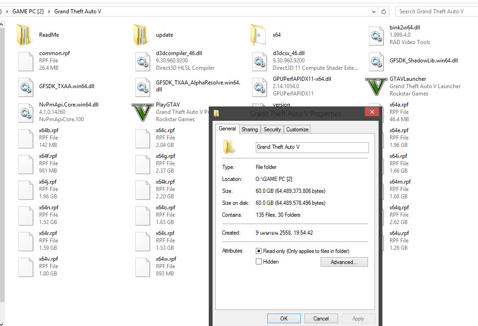Select the NvPmApi.Core.win64.dll icon
The height and width of the screenshot is (326, 478).
click(26, 112)
